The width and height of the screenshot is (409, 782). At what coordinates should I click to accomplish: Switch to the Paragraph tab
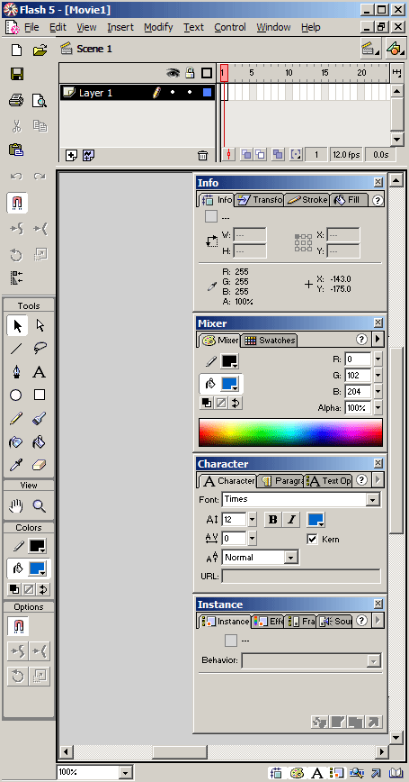[281, 481]
